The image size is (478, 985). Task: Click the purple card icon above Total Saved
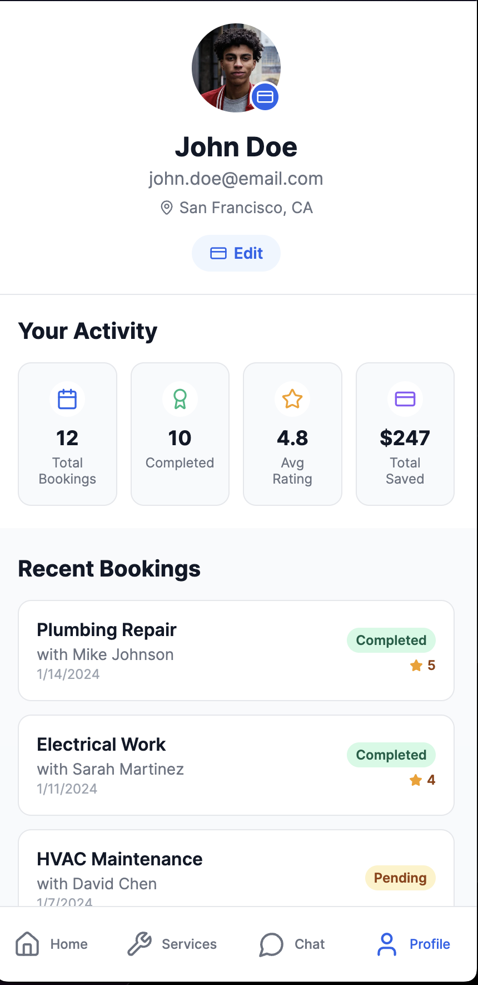(405, 399)
